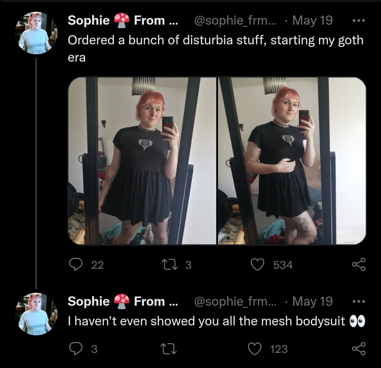Open the @sophie_frm handle on second tweet
This screenshot has height=368, width=381.
(x=235, y=301)
